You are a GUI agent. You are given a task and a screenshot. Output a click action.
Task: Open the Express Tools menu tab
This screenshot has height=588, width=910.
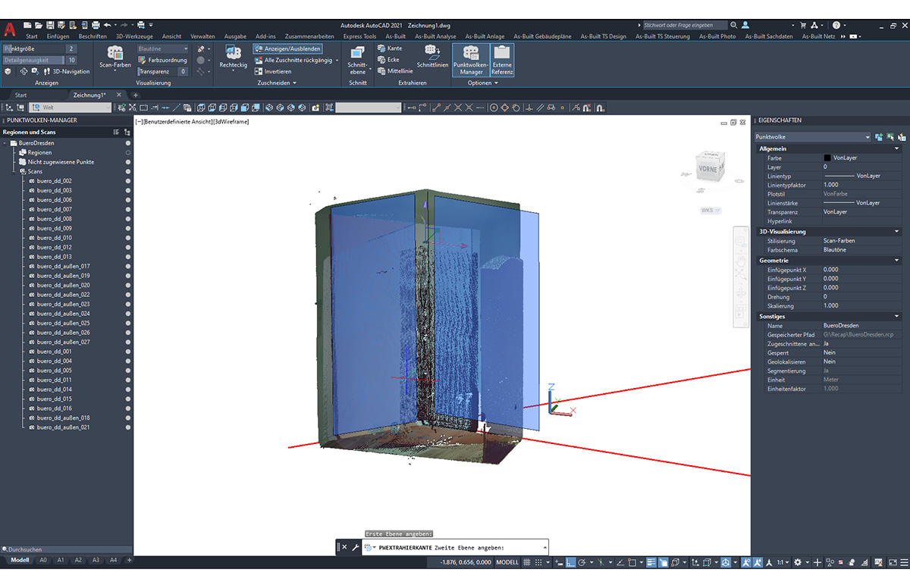coord(359,36)
